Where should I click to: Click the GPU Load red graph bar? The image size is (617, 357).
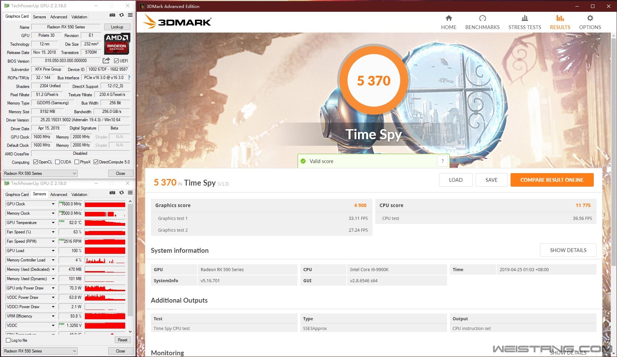105,251
